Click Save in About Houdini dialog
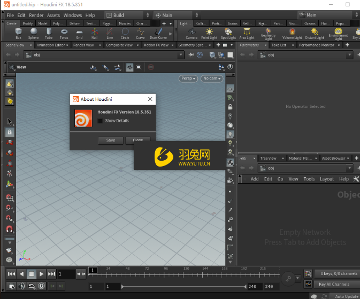This screenshot has height=299, width=360. [111, 140]
